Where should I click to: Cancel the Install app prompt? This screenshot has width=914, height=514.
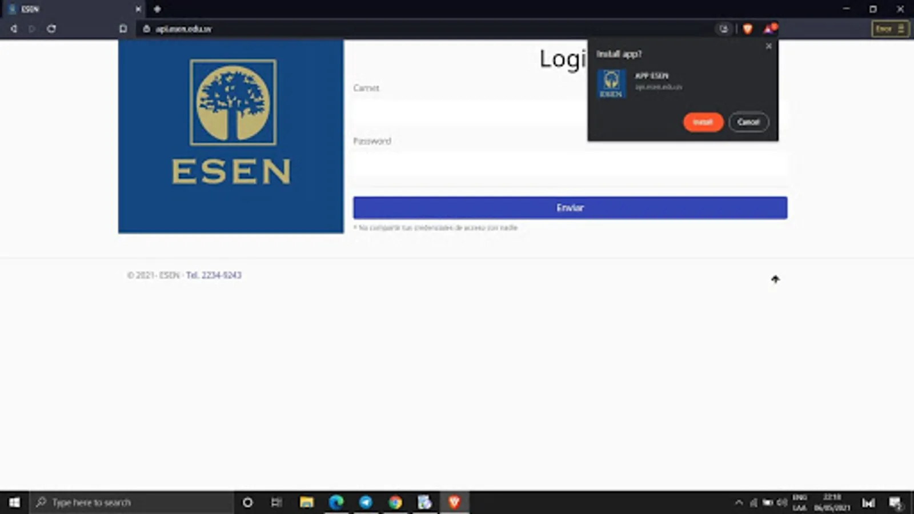click(x=748, y=122)
